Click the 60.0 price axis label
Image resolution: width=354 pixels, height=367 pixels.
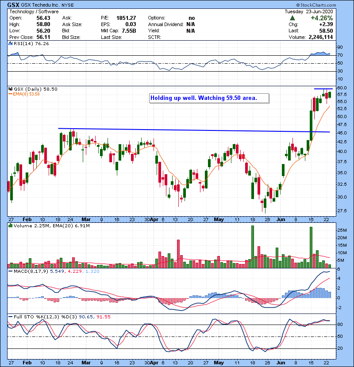coord(342,88)
